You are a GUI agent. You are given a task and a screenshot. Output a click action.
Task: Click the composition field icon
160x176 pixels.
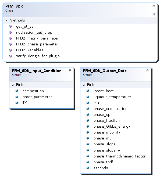click(x=17, y=91)
